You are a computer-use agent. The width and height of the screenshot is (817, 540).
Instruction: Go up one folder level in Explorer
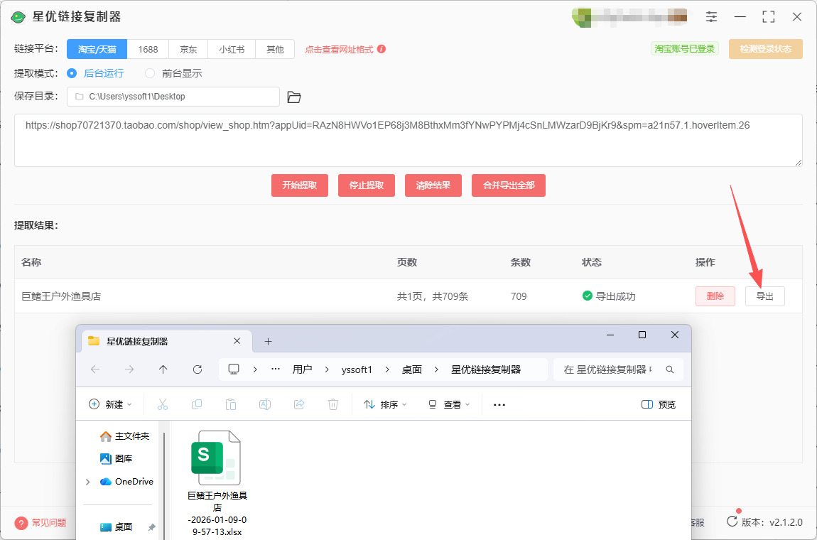(163, 369)
